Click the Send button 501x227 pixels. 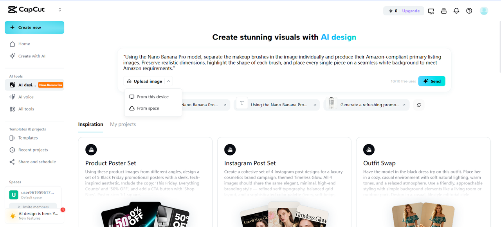coord(431,81)
